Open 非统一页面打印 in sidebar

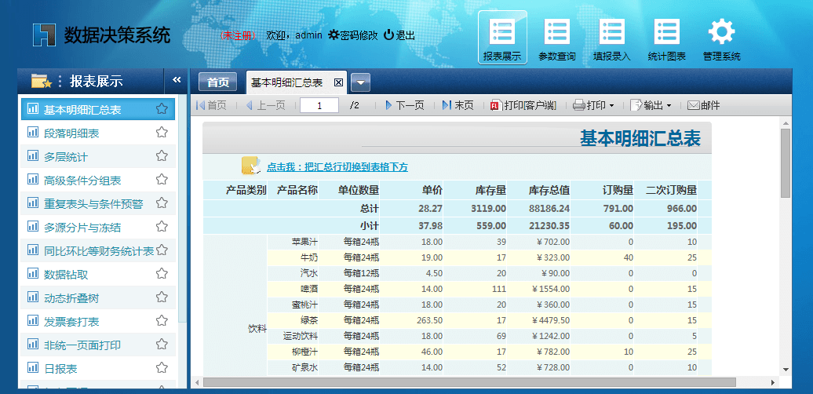click(82, 345)
